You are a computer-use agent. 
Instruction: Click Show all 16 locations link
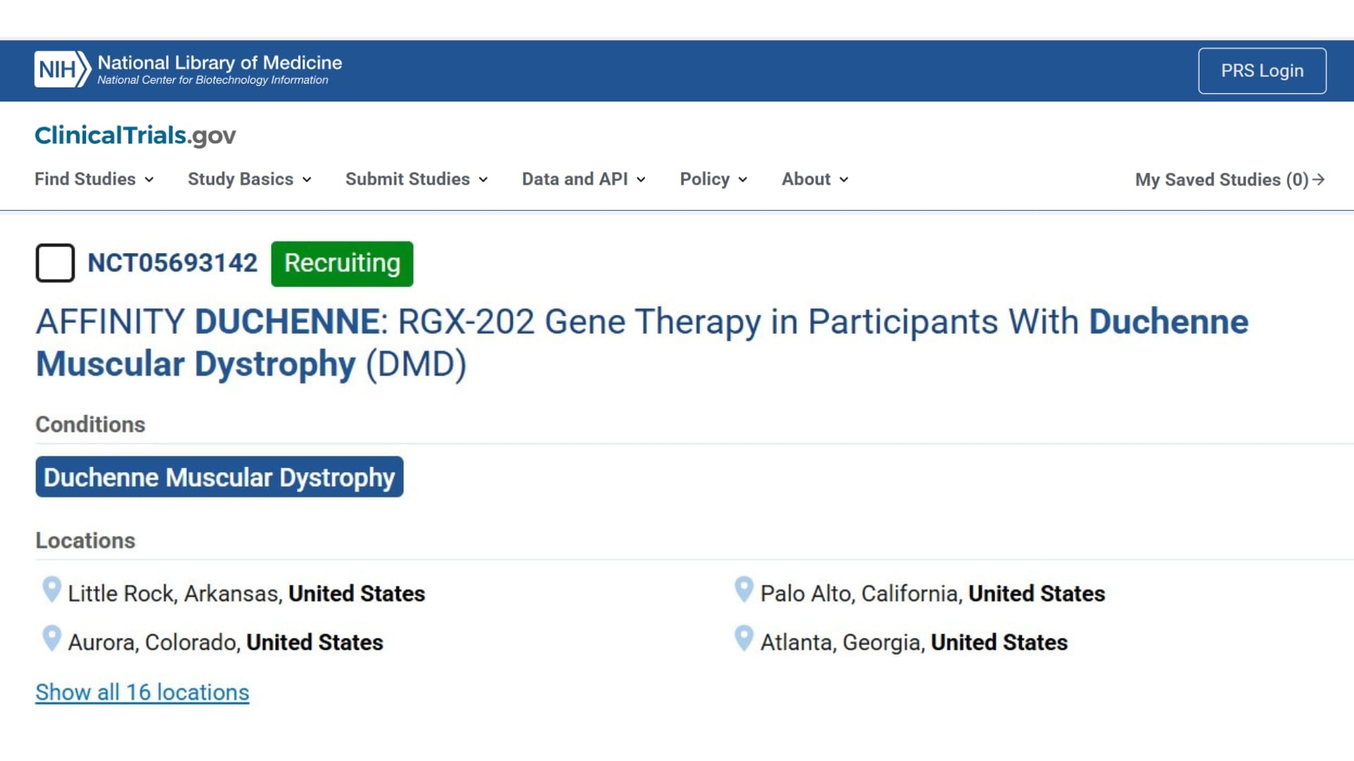click(x=142, y=692)
